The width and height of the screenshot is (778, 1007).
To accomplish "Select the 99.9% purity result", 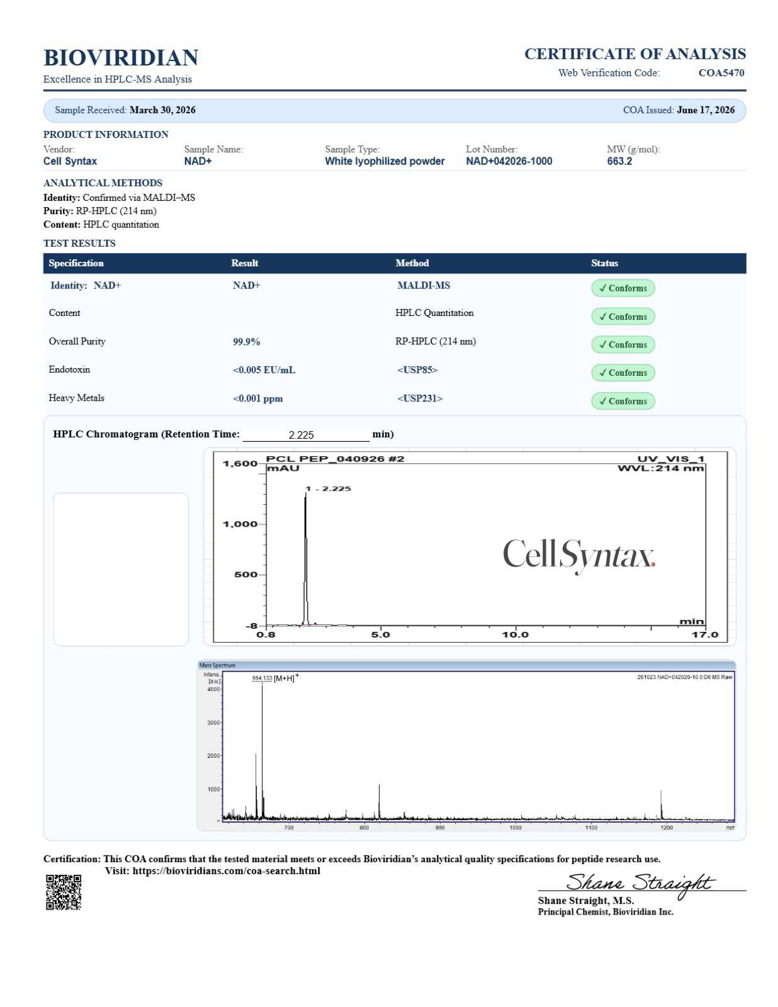I will tap(247, 342).
